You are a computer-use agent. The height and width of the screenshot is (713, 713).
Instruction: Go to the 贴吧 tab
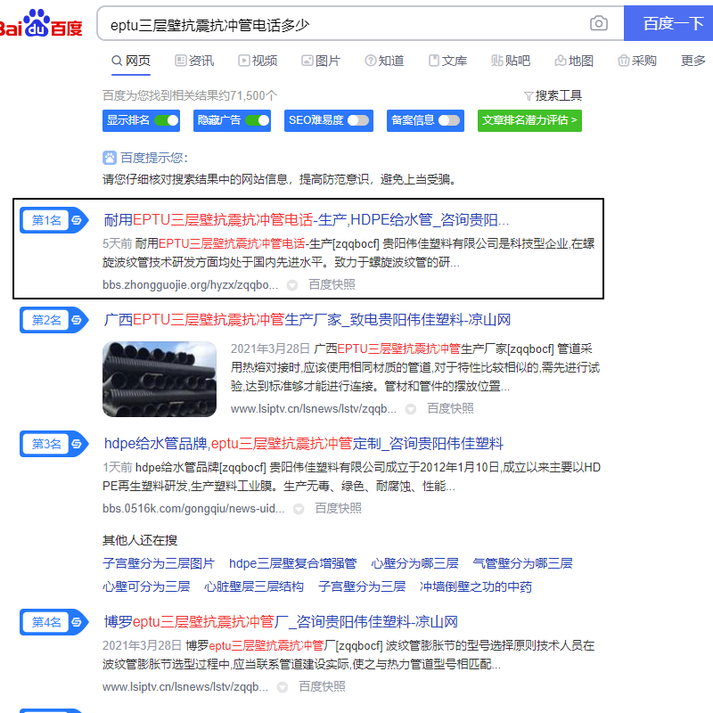point(511,61)
